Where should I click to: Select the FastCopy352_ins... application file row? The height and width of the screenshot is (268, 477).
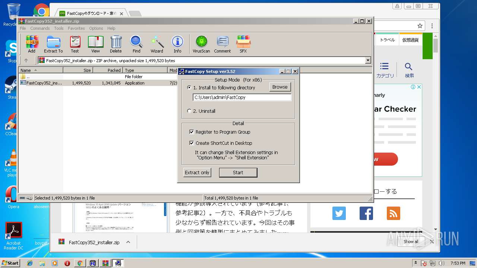[x=98, y=83]
